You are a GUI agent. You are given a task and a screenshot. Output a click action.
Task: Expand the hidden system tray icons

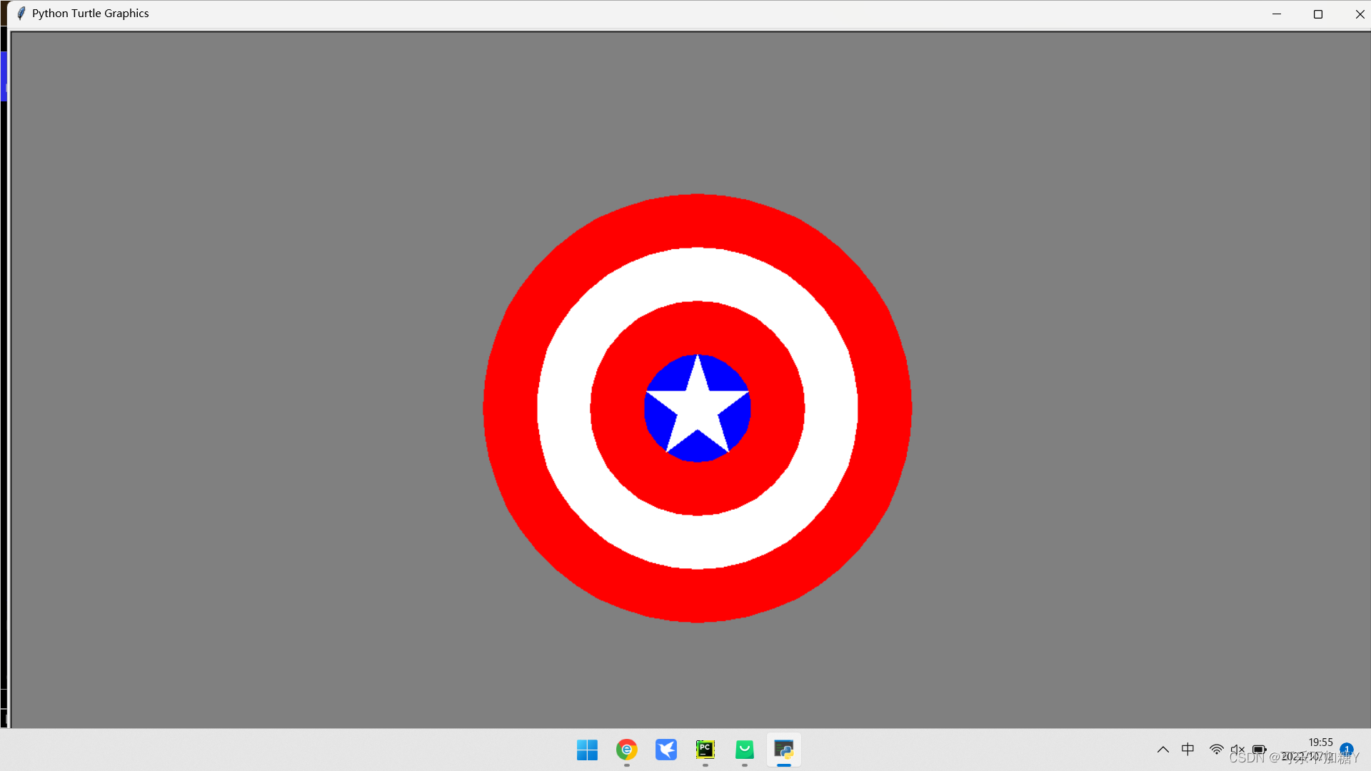coord(1163,750)
